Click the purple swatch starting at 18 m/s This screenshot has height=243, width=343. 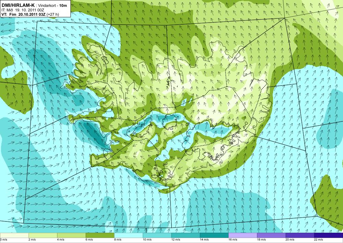271,235
